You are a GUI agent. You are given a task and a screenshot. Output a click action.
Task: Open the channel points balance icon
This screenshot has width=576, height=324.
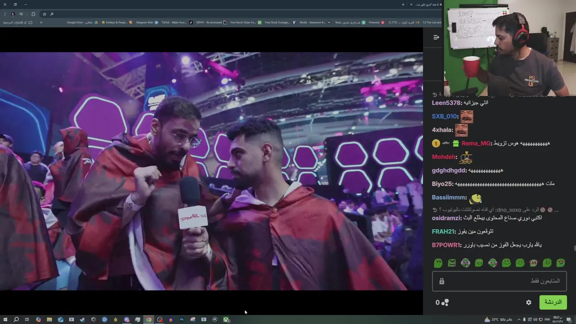442,302
